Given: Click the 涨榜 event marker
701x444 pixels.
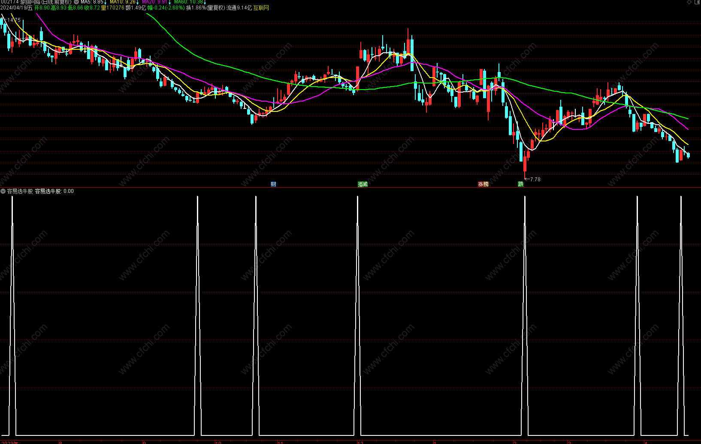Looking at the screenshot, I should (483, 184).
